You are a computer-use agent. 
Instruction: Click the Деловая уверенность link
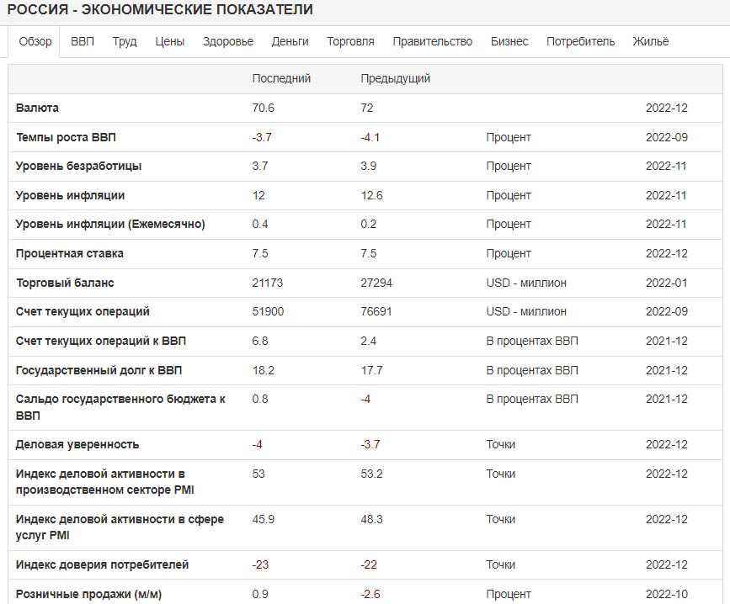(77, 445)
